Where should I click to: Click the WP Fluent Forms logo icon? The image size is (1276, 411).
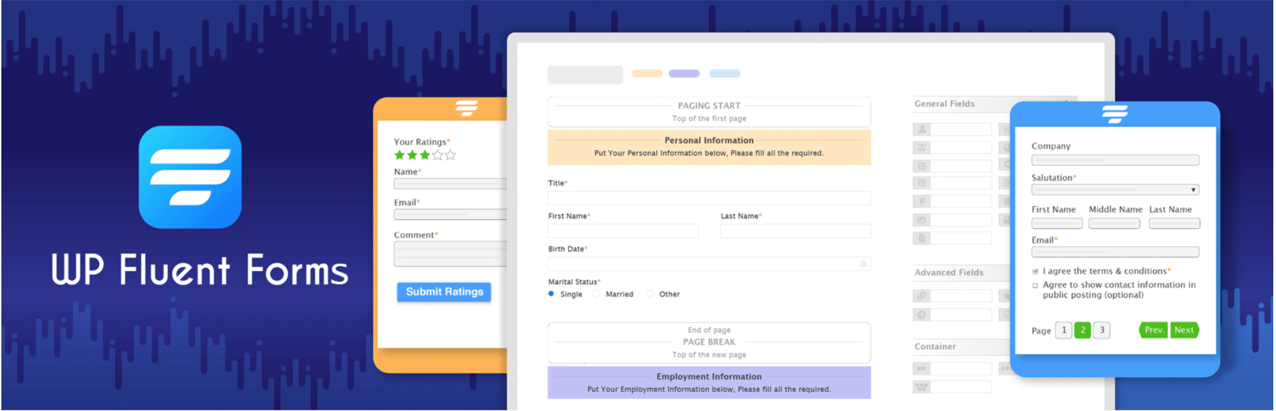(x=190, y=177)
